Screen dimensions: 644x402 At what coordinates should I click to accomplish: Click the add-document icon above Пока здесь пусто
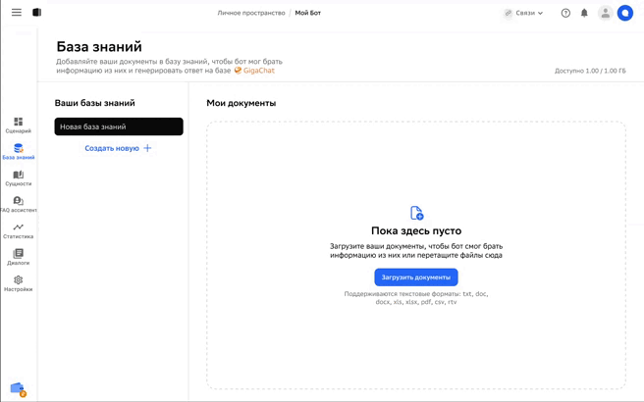416,213
